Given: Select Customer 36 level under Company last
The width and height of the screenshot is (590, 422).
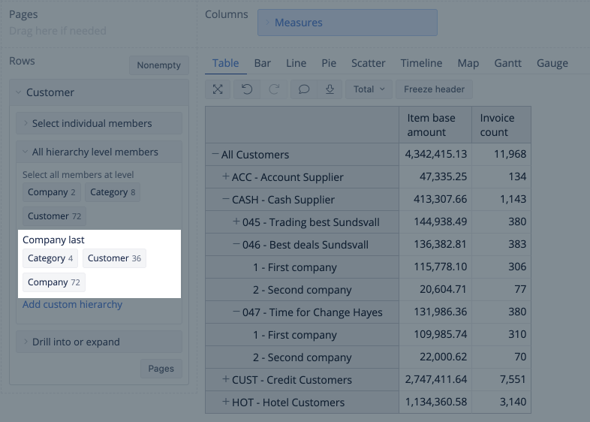Looking at the screenshot, I should [114, 258].
